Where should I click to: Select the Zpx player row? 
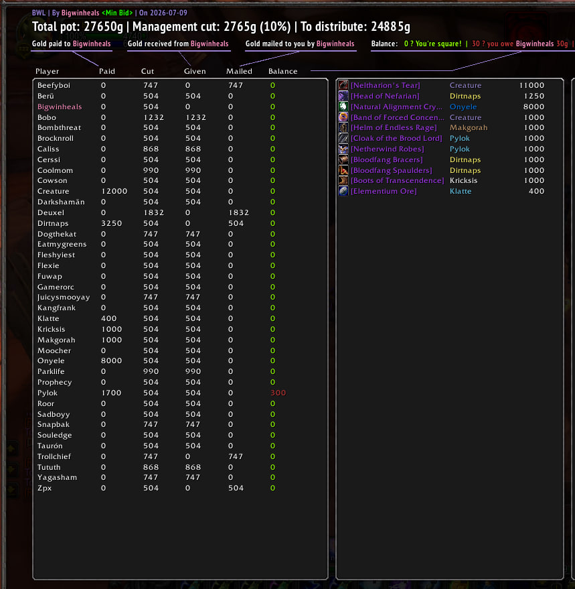tap(180, 488)
